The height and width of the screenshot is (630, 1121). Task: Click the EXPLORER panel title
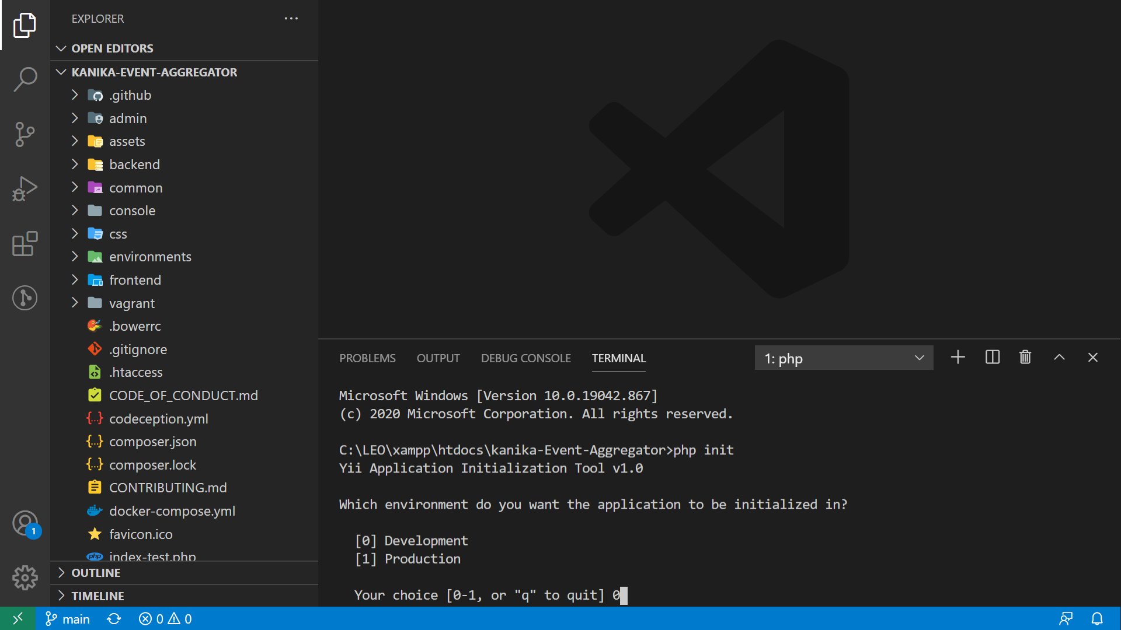(98, 19)
